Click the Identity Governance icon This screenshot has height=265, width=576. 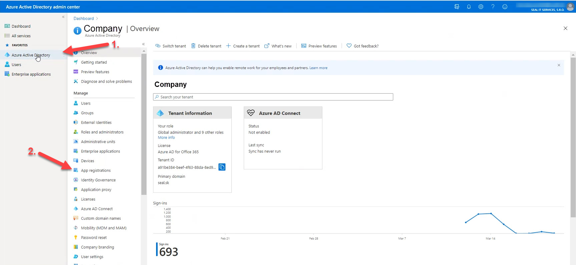coord(76,180)
